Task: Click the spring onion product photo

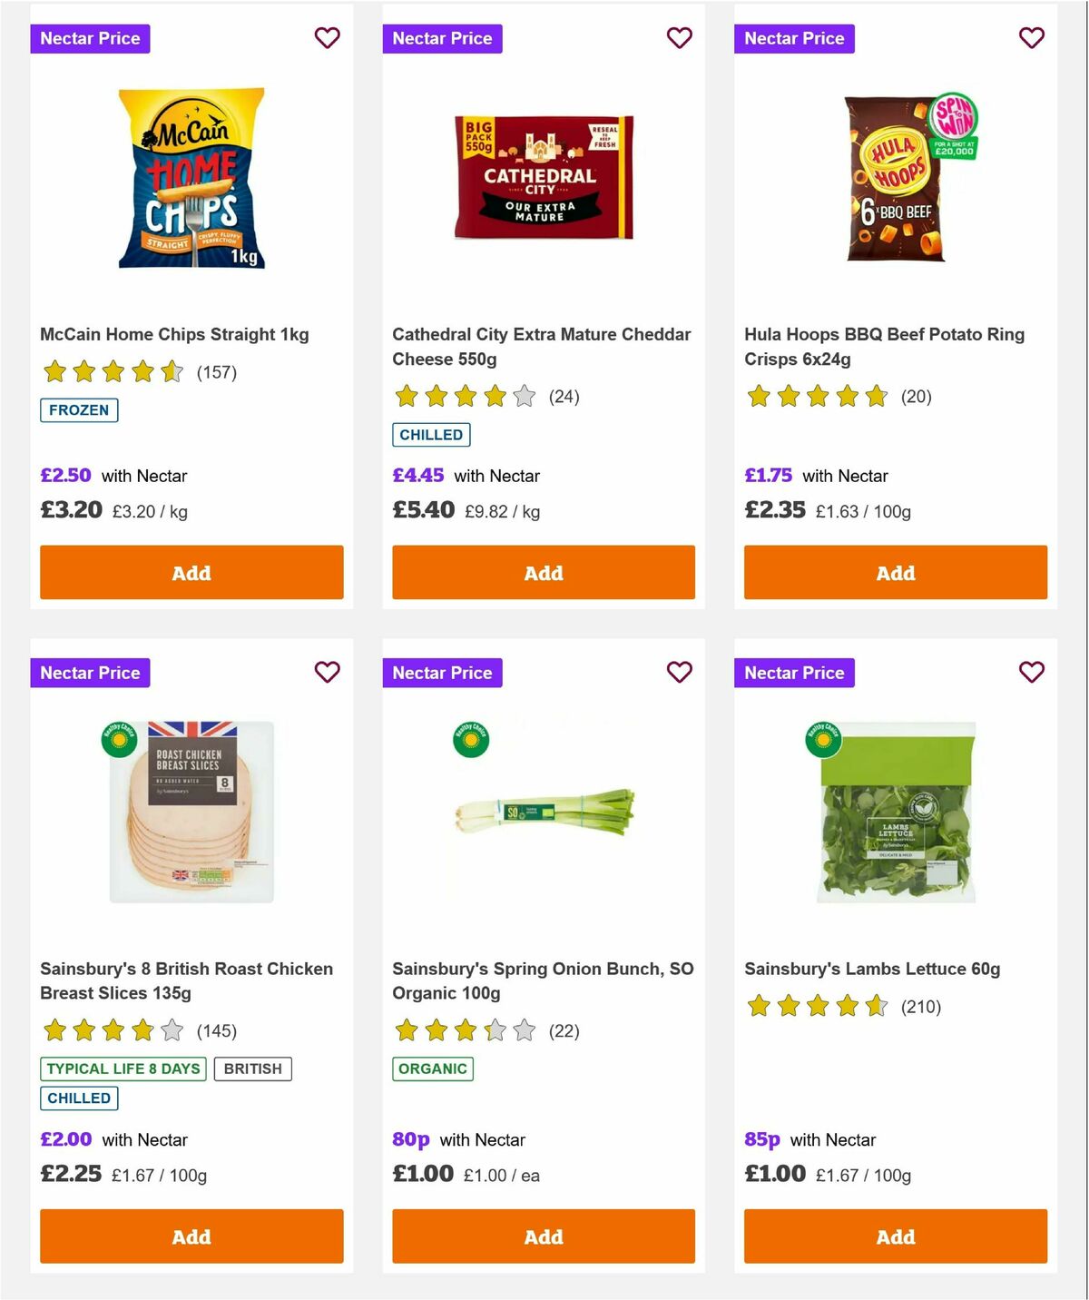Action: coord(543,812)
